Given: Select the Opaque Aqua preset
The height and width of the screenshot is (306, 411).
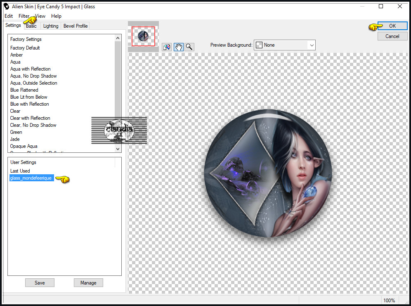Looking at the screenshot, I should pos(24,146).
